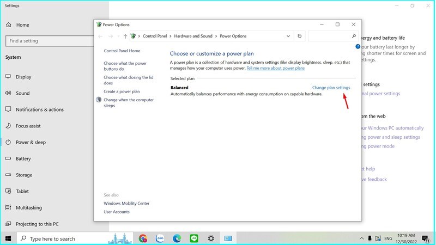436x245 pixels.
Task: Click get help link in Settings window
Action: point(368,169)
